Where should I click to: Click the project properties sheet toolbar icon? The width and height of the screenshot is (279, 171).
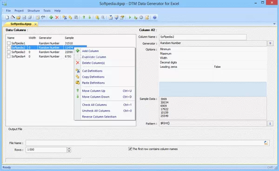[38, 17]
